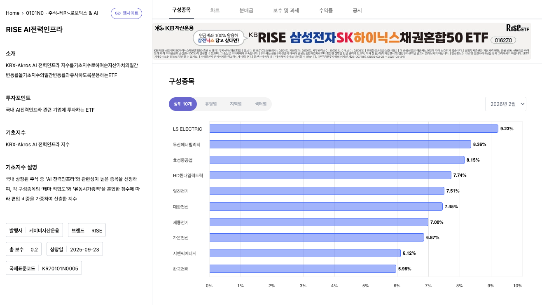Click the LS ELECTRIC bar in chart
The image size is (542, 305).
click(354, 129)
